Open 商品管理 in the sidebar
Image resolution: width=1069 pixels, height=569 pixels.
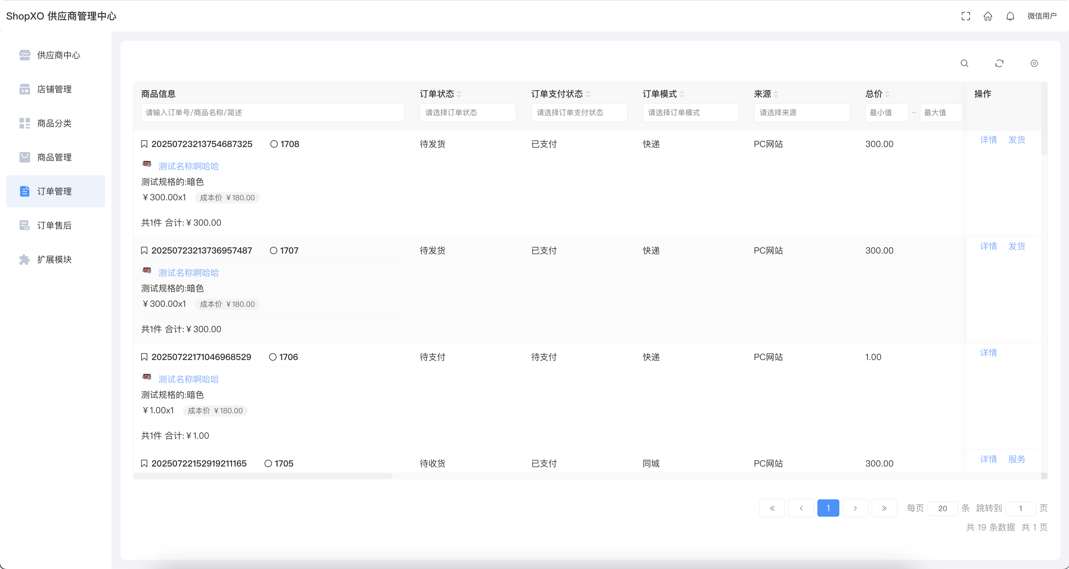(x=54, y=157)
